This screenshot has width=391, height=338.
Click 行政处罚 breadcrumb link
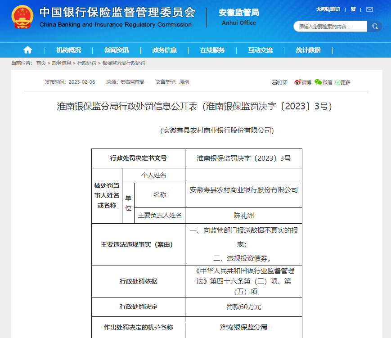87,63
